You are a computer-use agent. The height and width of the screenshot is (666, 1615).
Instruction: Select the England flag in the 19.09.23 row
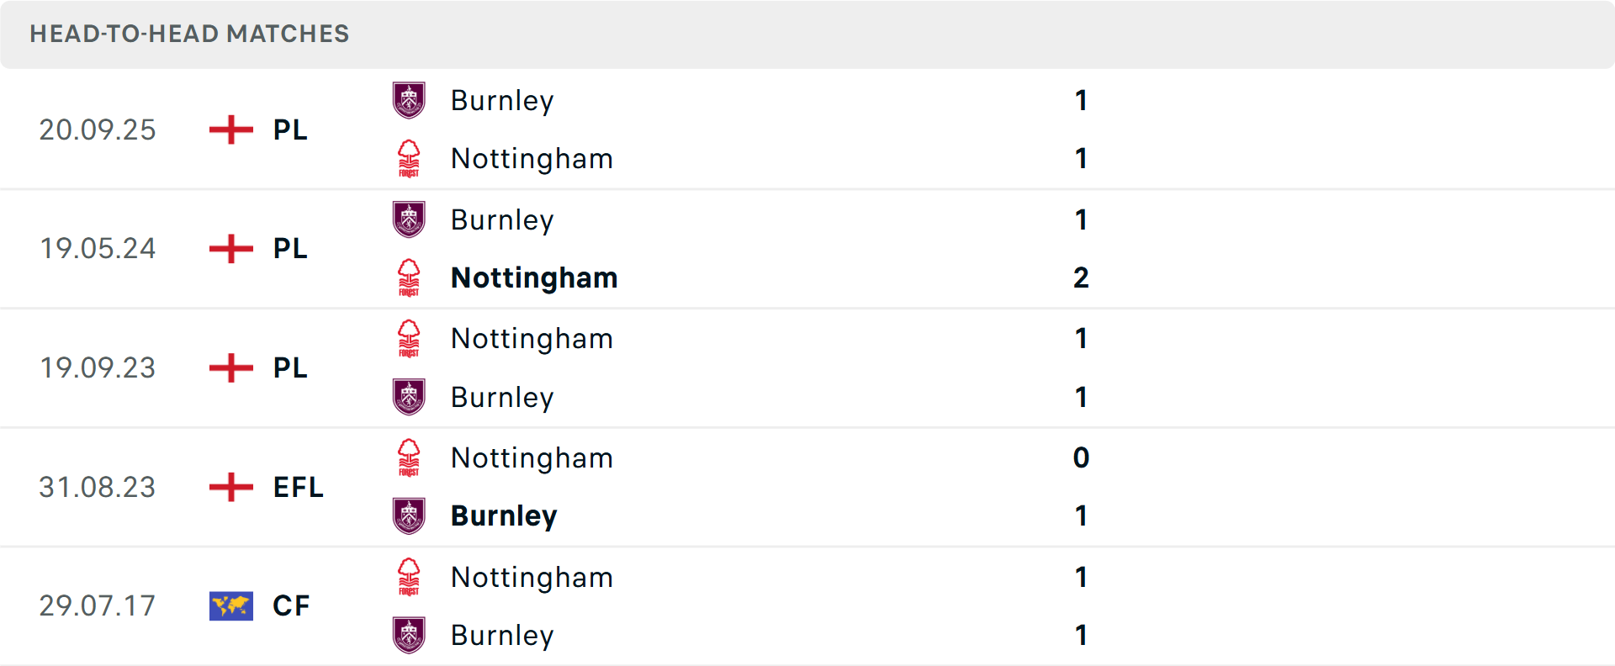(x=230, y=368)
